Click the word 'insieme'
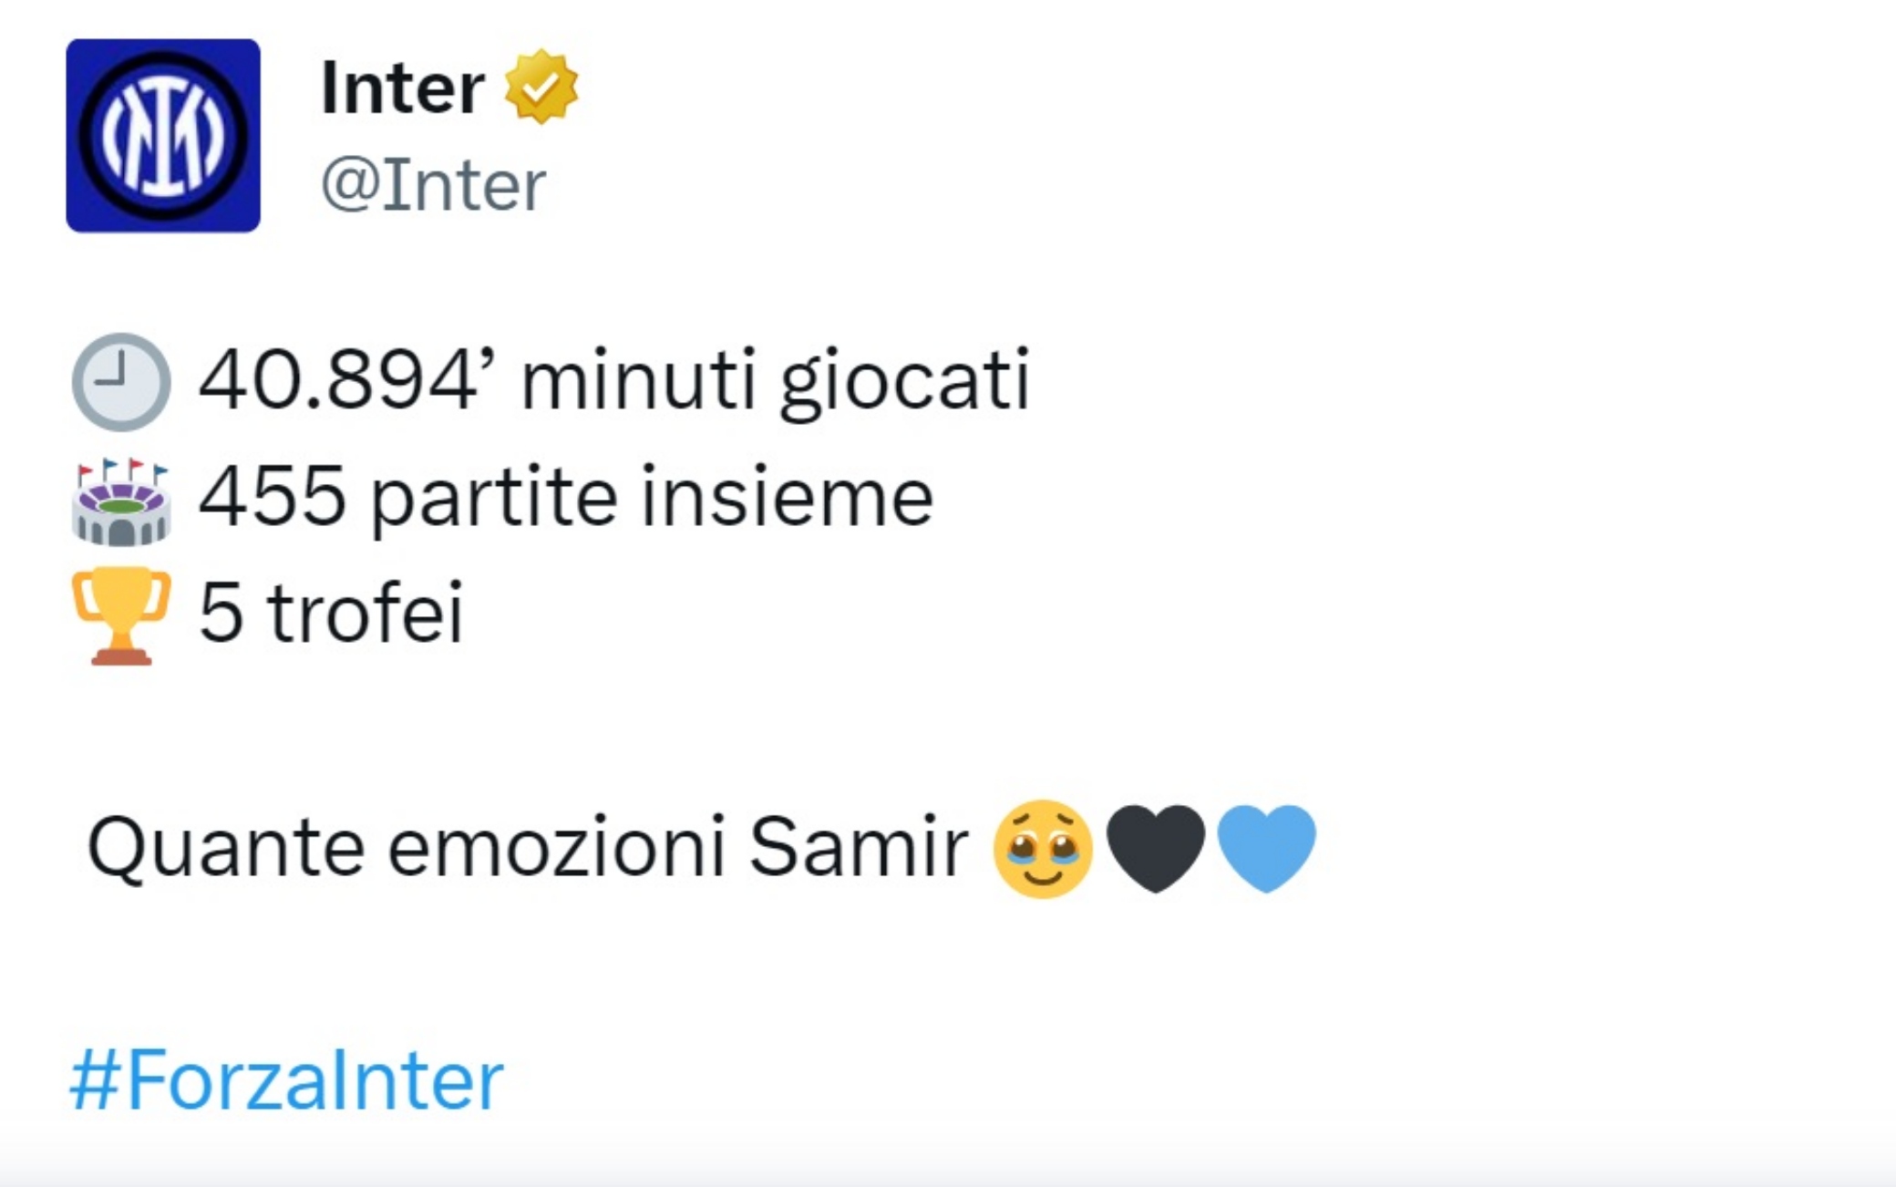Image resolution: width=1896 pixels, height=1187 pixels. pos(788,497)
